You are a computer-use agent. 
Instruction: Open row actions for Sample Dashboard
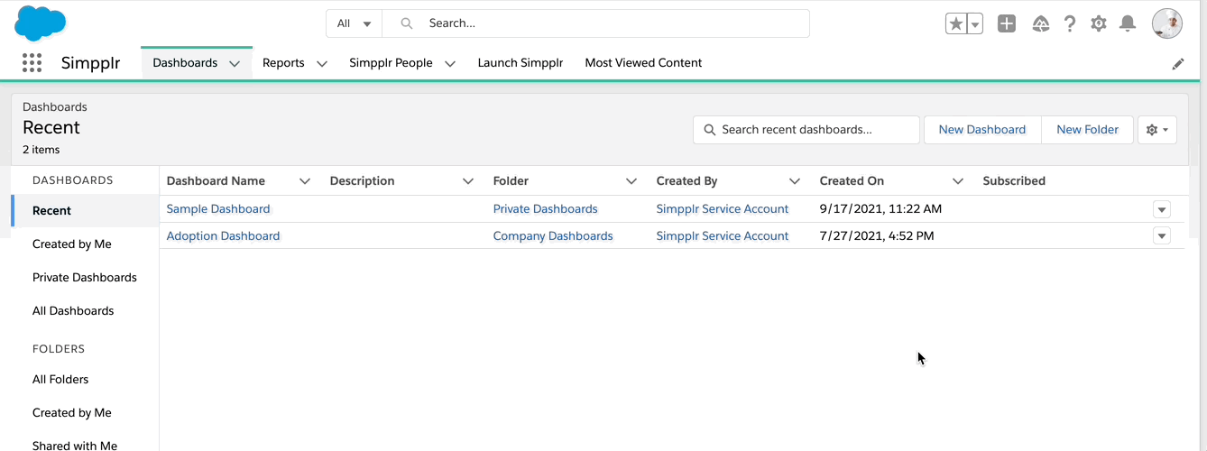coord(1162,209)
